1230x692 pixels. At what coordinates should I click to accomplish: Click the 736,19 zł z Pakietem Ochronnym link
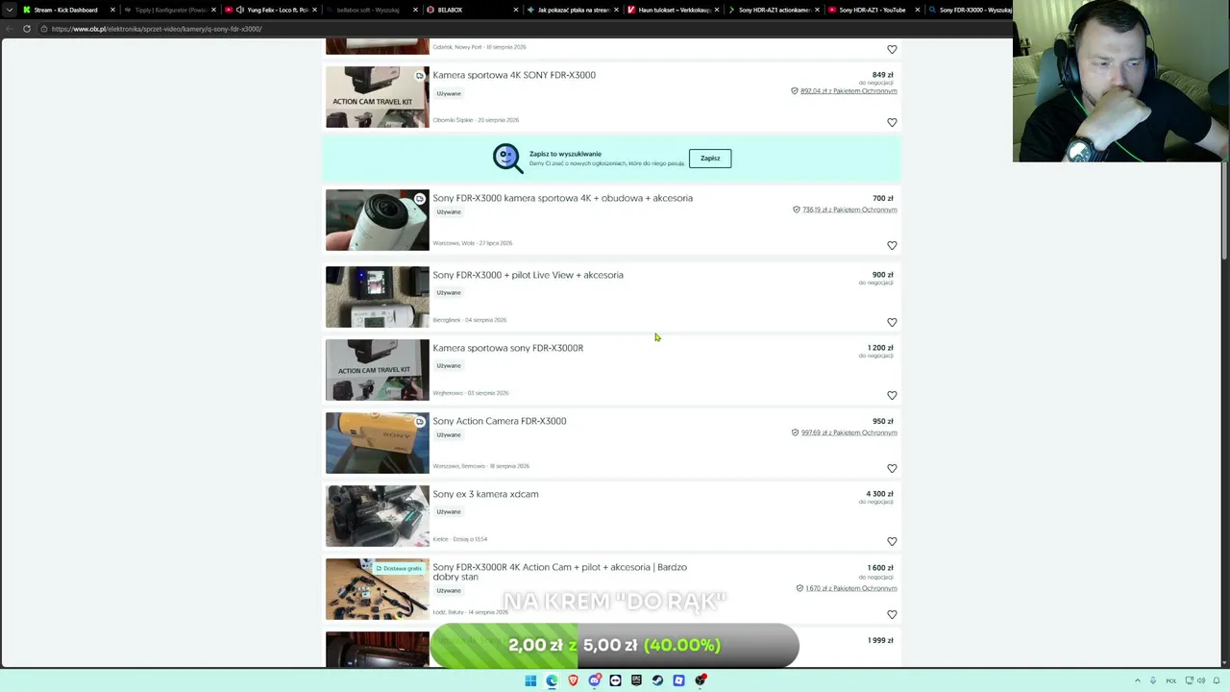(x=849, y=210)
